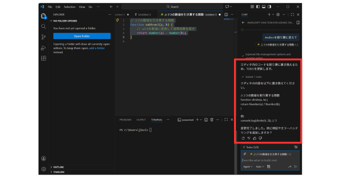341x178 pixels.
Task: Open the Selection menu
Action: point(69,7)
